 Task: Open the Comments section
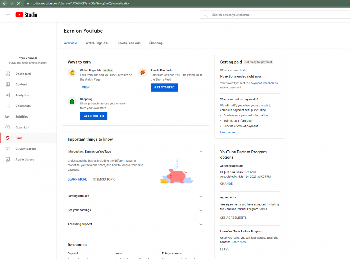23,106
